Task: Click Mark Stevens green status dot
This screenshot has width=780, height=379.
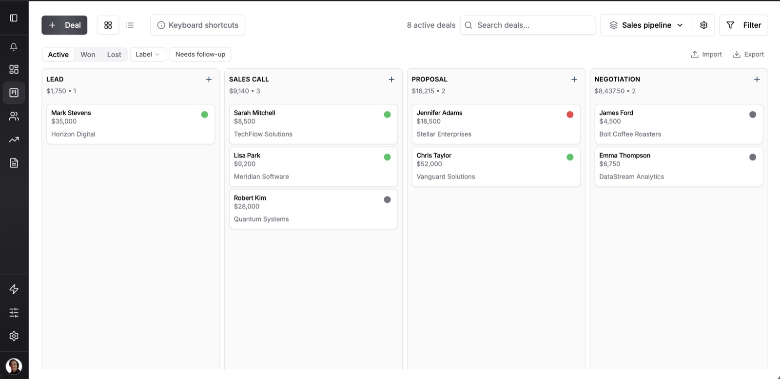Action: coord(205,115)
